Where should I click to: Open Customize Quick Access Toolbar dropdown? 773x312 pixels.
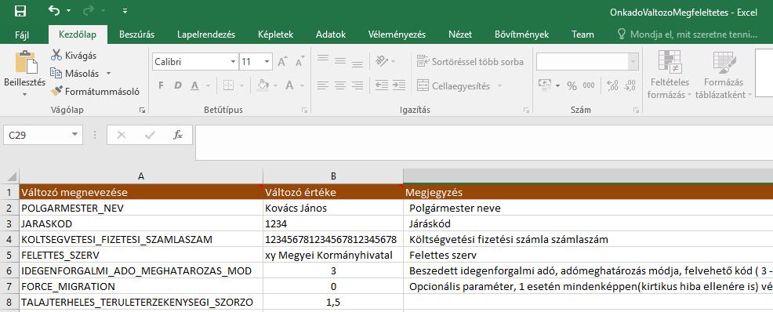point(125,11)
